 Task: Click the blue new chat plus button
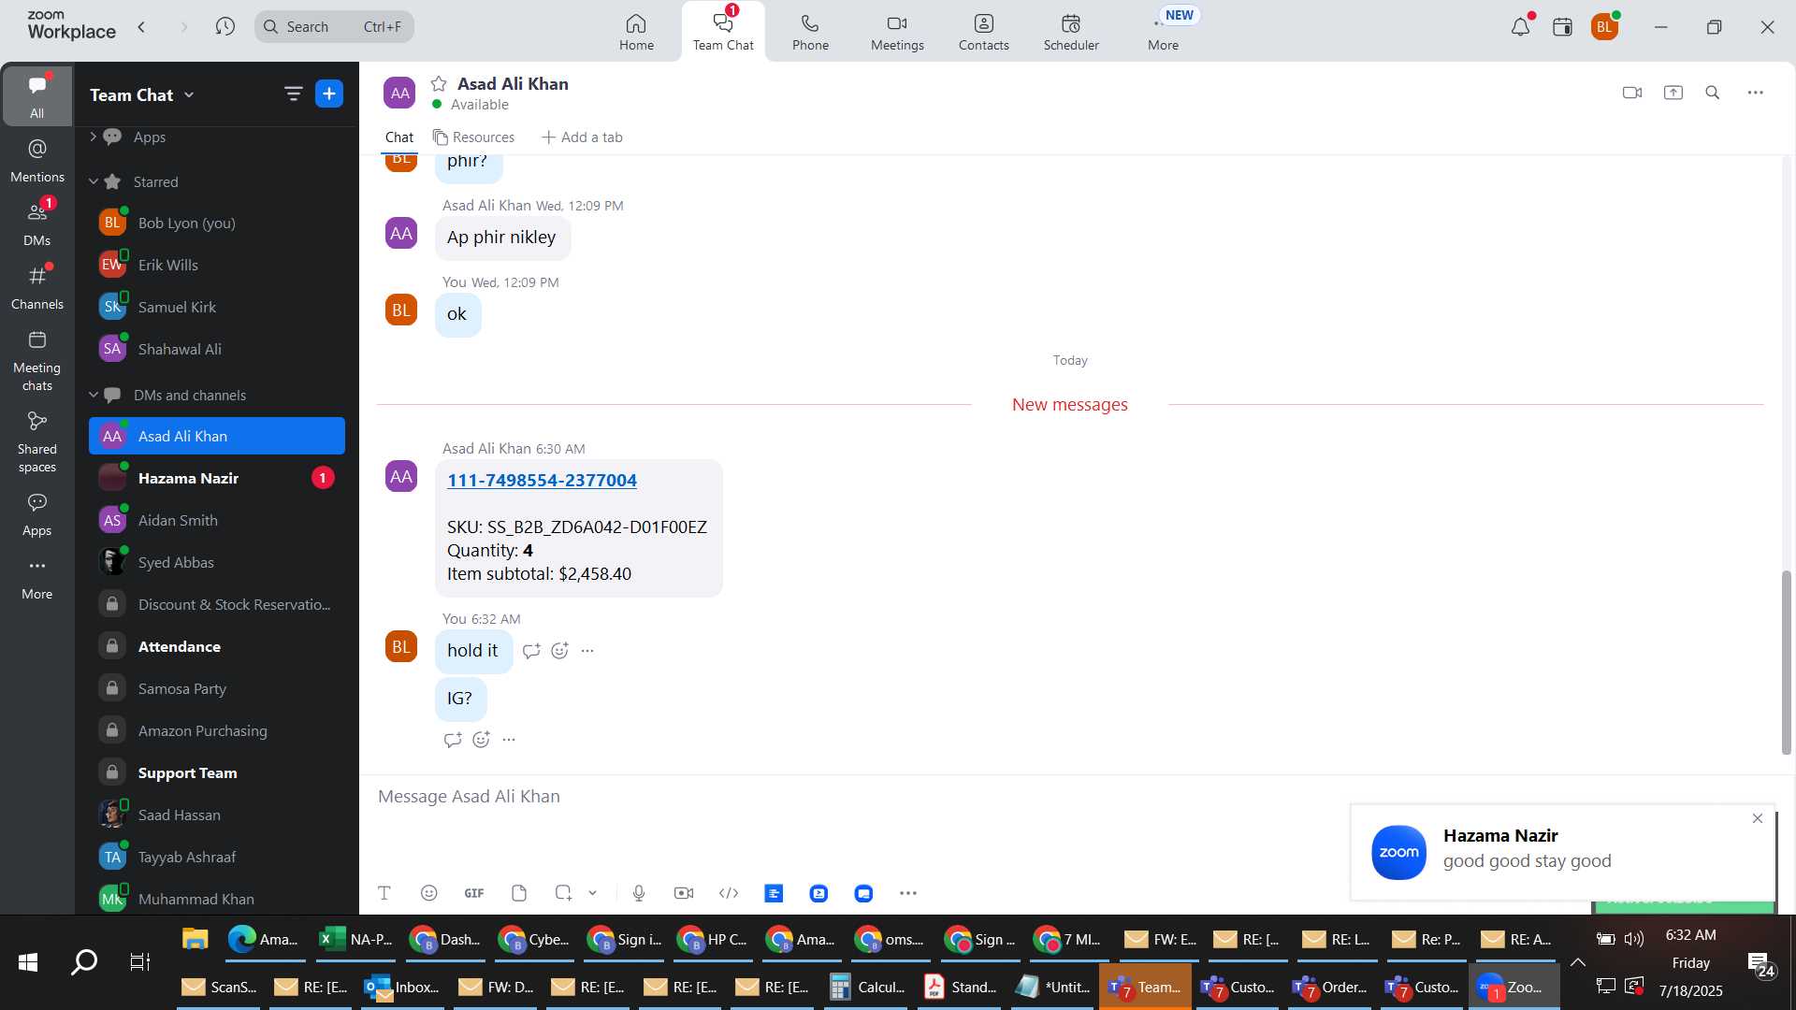coord(329,94)
